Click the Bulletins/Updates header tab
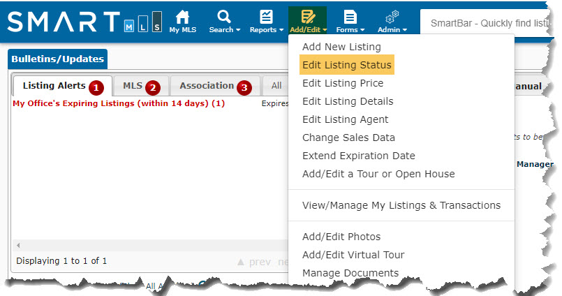The height and width of the screenshot is (296, 562). pos(58,59)
